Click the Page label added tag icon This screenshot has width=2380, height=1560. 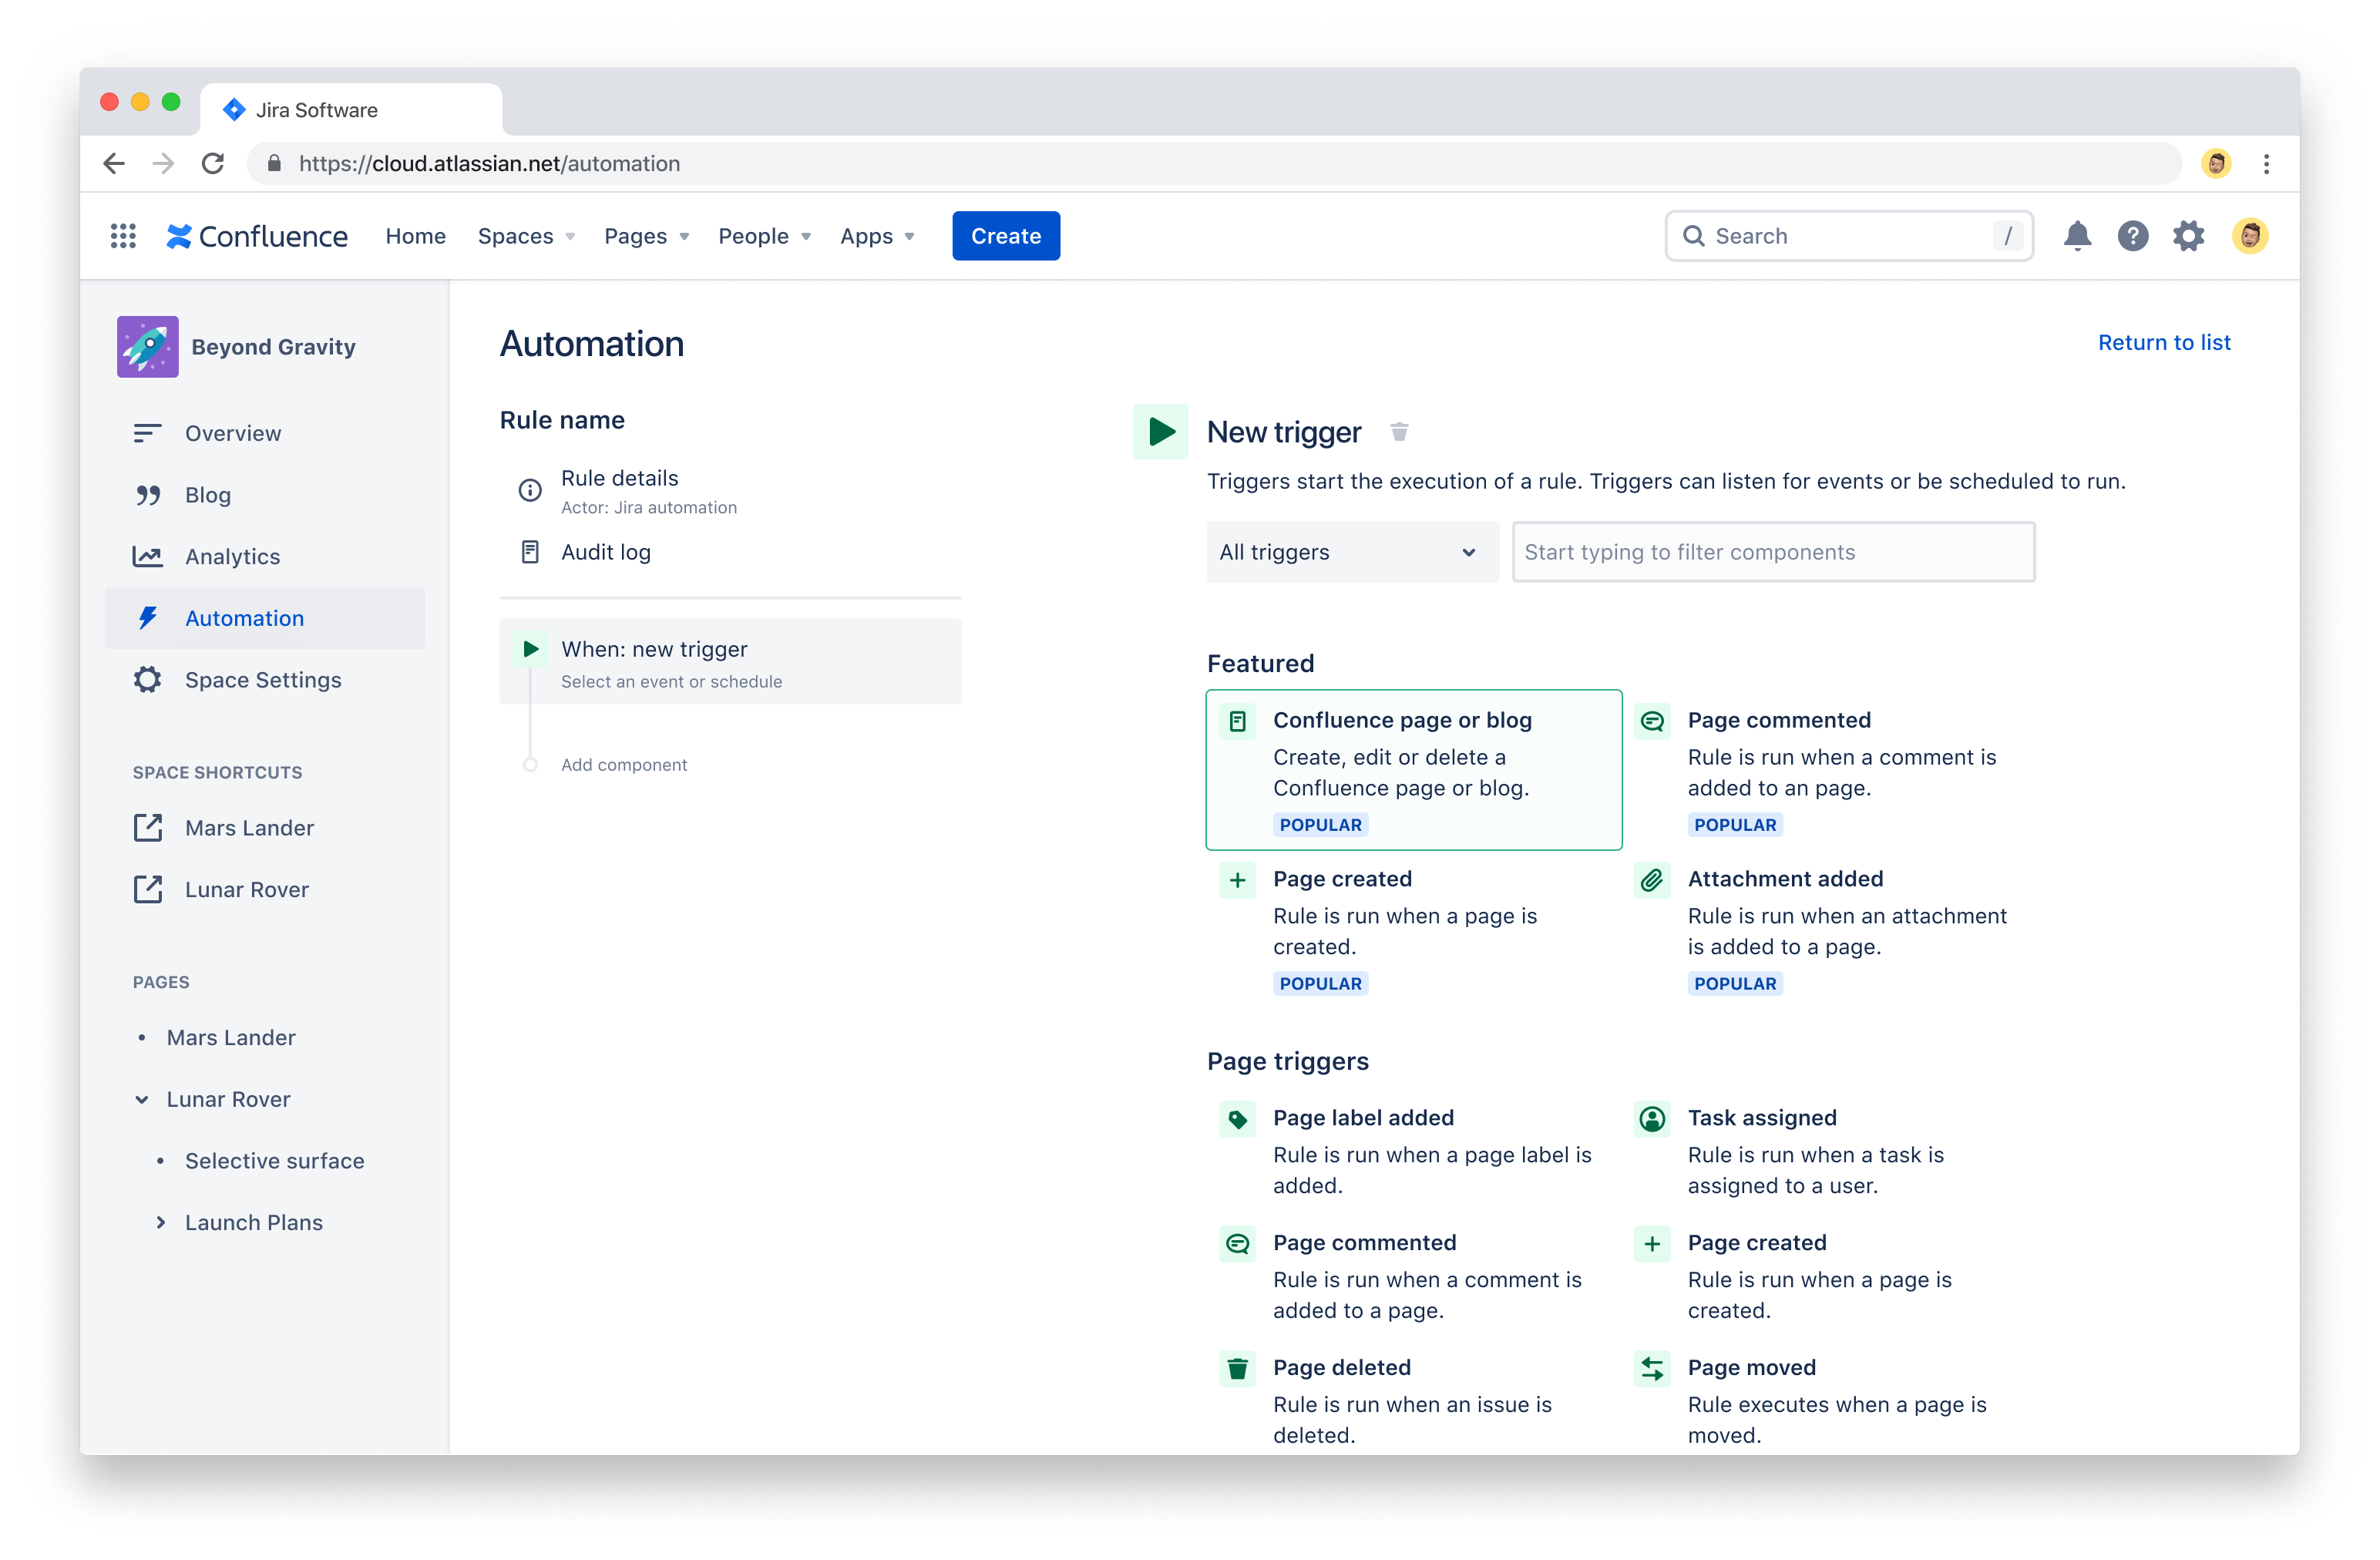(1238, 1116)
